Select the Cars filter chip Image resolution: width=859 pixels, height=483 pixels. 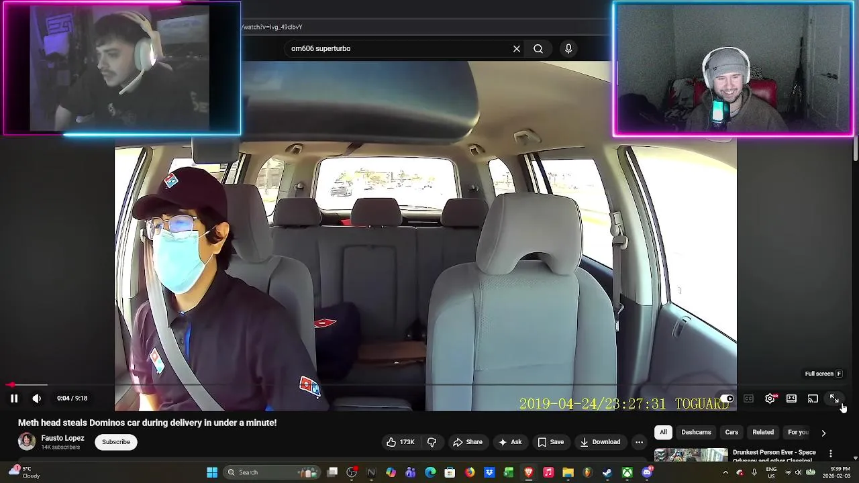tap(731, 433)
